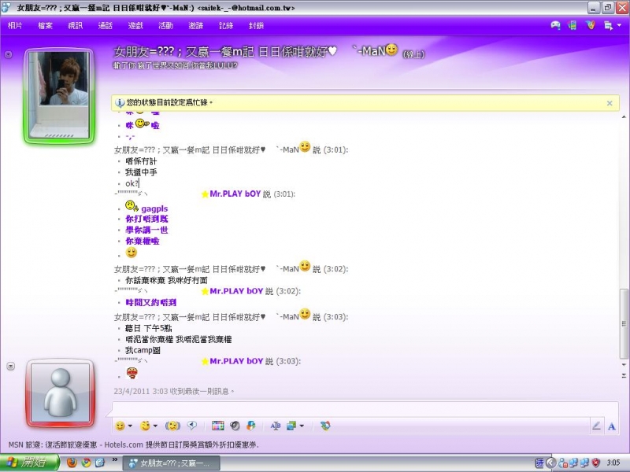Click the chat message '我camp圍'
Screen dimensions: 630x472
(x=143, y=350)
